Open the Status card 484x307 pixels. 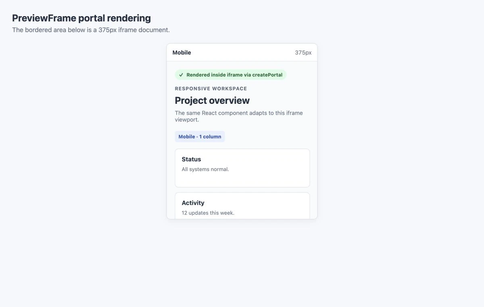click(242, 168)
